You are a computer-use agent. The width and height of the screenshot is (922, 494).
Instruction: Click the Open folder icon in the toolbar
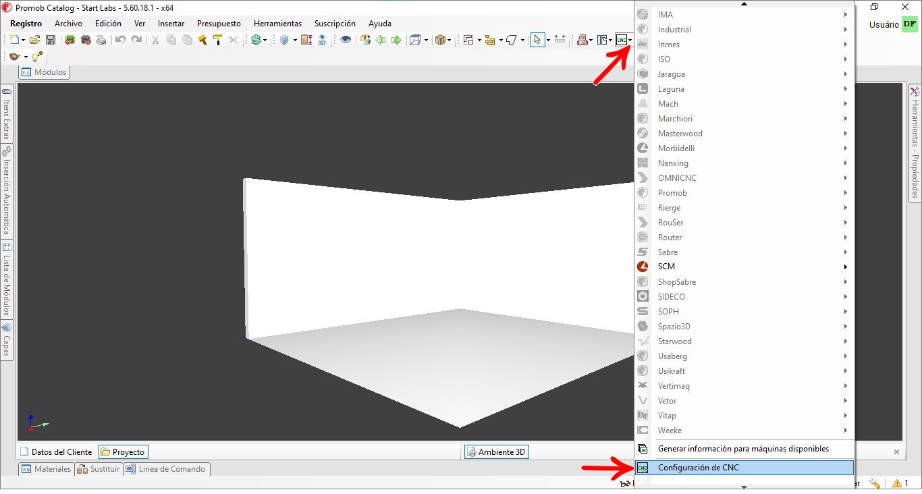coord(34,40)
